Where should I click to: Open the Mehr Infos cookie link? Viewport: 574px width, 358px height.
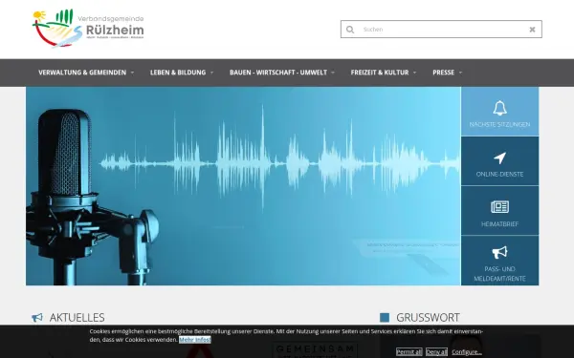(195, 340)
